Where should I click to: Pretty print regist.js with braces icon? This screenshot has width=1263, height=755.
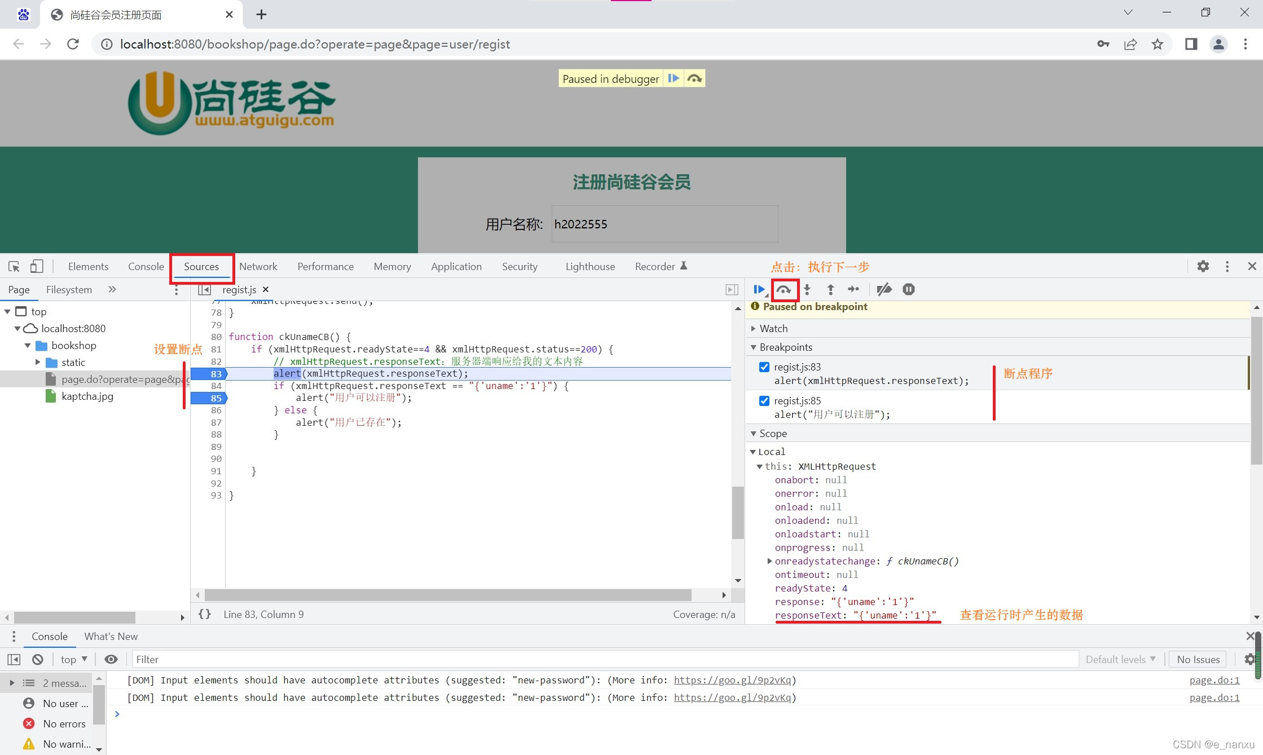(204, 614)
